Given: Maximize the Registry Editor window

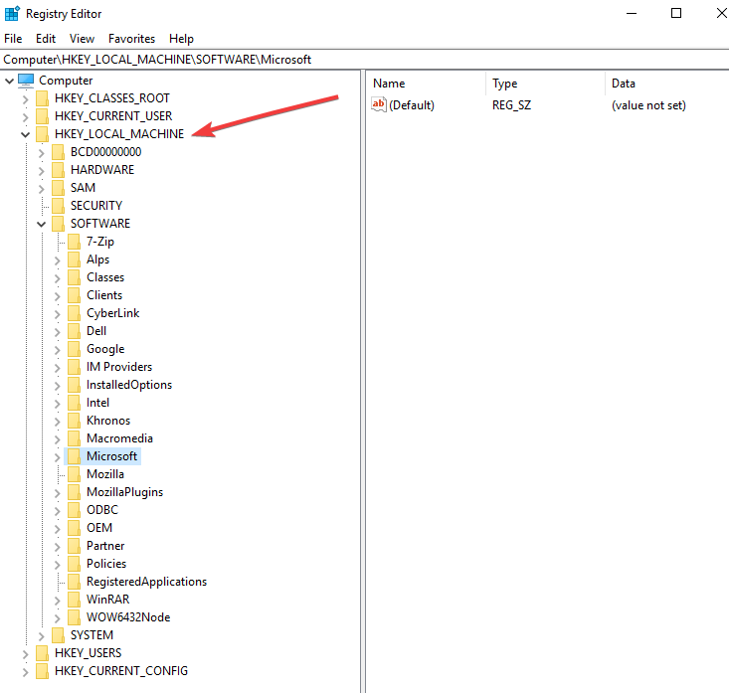Looking at the screenshot, I should tap(676, 13).
